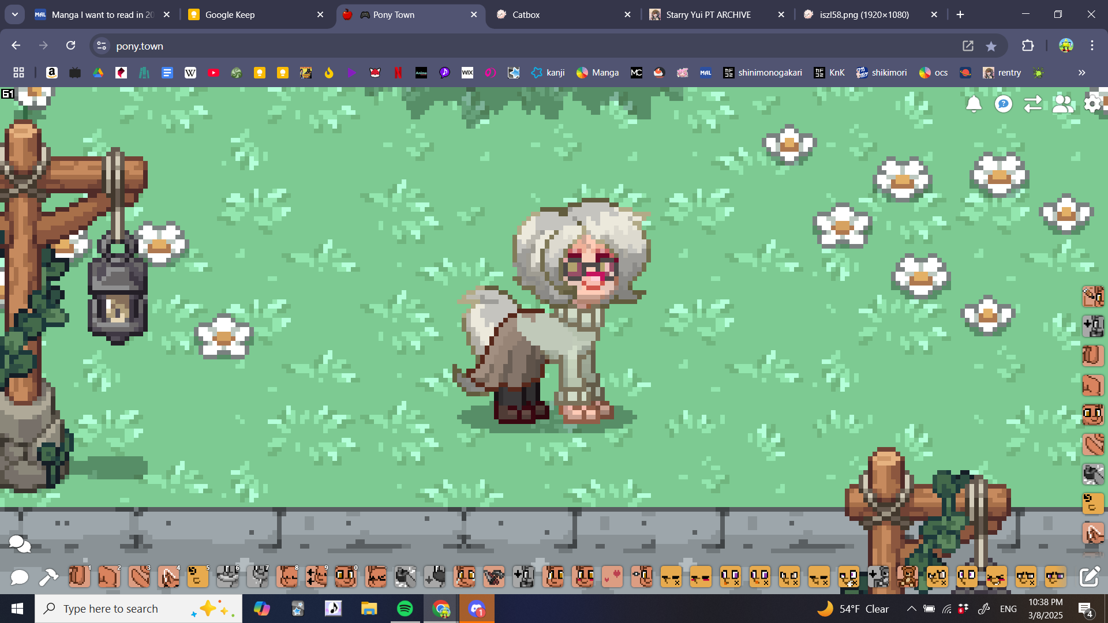Open the Pony Town help question icon
The height and width of the screenshot is (623, 1108).
click(1004, 104)
